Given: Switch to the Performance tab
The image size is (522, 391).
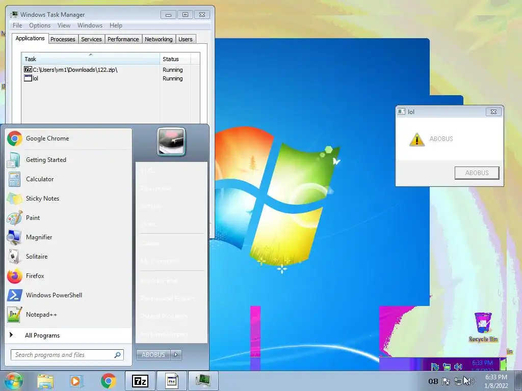Looking at the screenshot, I should pos(123,39).
